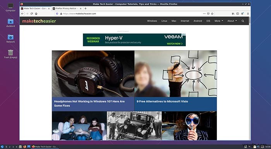This screenshot has width=271, height=149.
Task: Switch to workspace 2
Action: click(x=10, y=147)
